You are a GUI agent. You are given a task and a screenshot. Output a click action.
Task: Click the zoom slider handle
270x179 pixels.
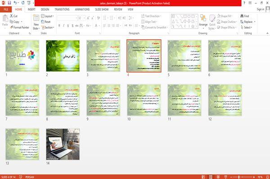[239, 177]
